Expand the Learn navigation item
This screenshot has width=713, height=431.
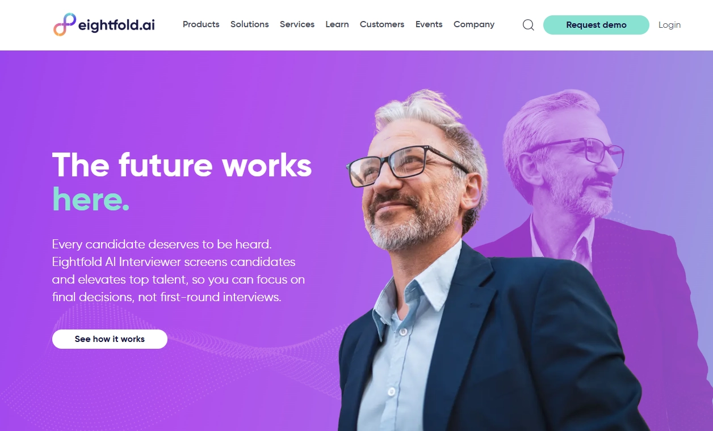click(x=337, y=24)
